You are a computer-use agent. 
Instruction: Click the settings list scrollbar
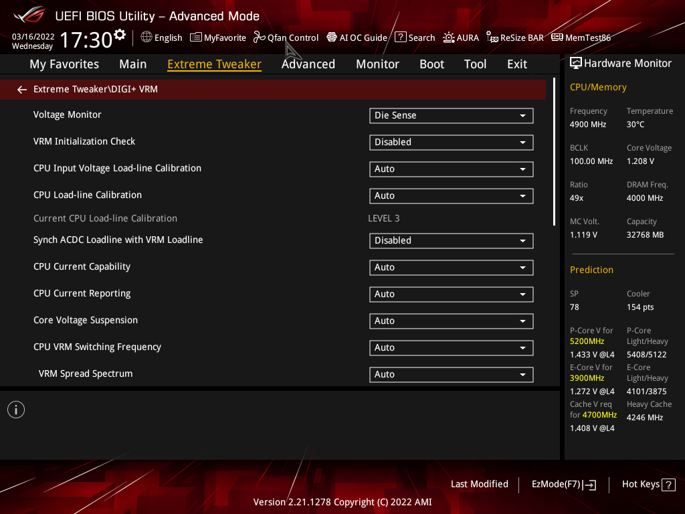tap(554, 152)
